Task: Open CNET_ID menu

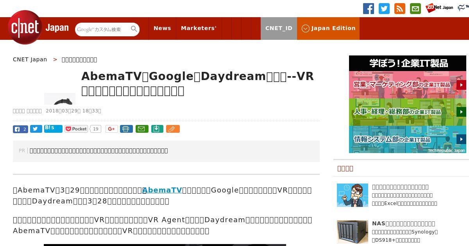Action: [279, 28]
